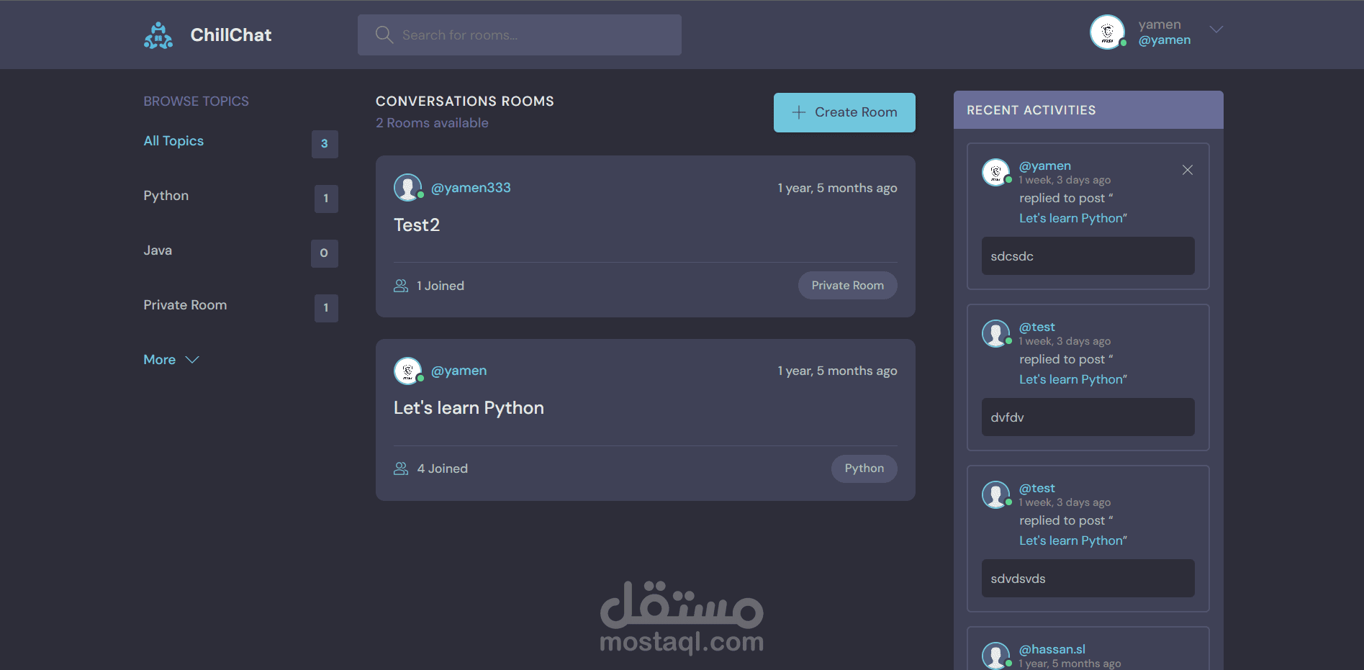Click the Create Room button

(x=844, y=112)
